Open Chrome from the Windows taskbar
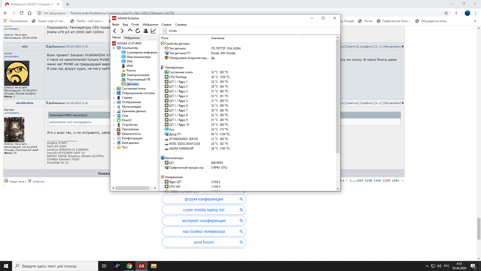 click(129, 266)
